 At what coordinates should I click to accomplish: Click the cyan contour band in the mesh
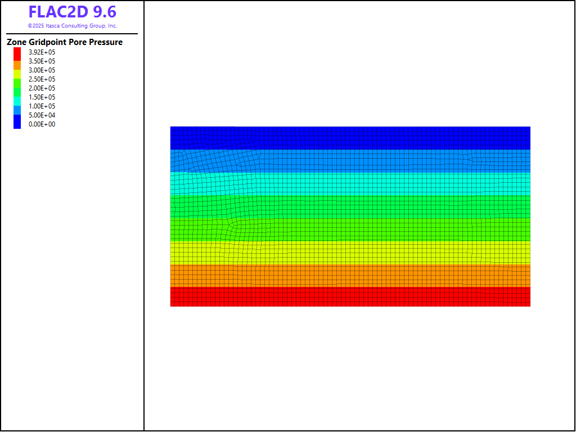click(350, 183)
